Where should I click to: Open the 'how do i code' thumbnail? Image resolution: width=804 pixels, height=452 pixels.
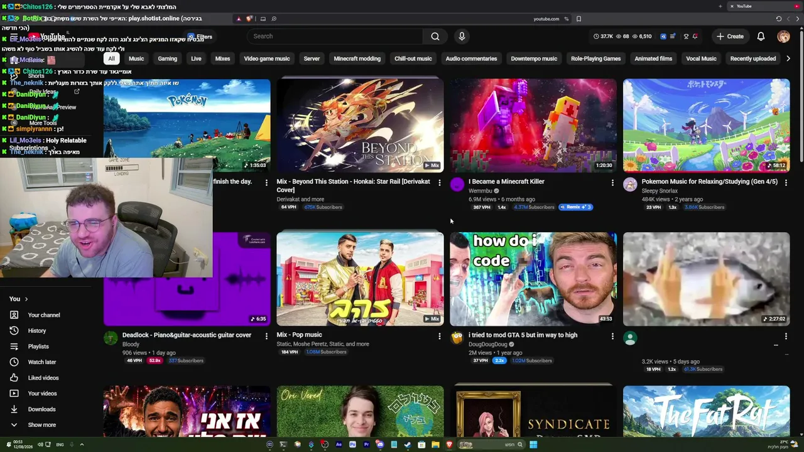533,279
